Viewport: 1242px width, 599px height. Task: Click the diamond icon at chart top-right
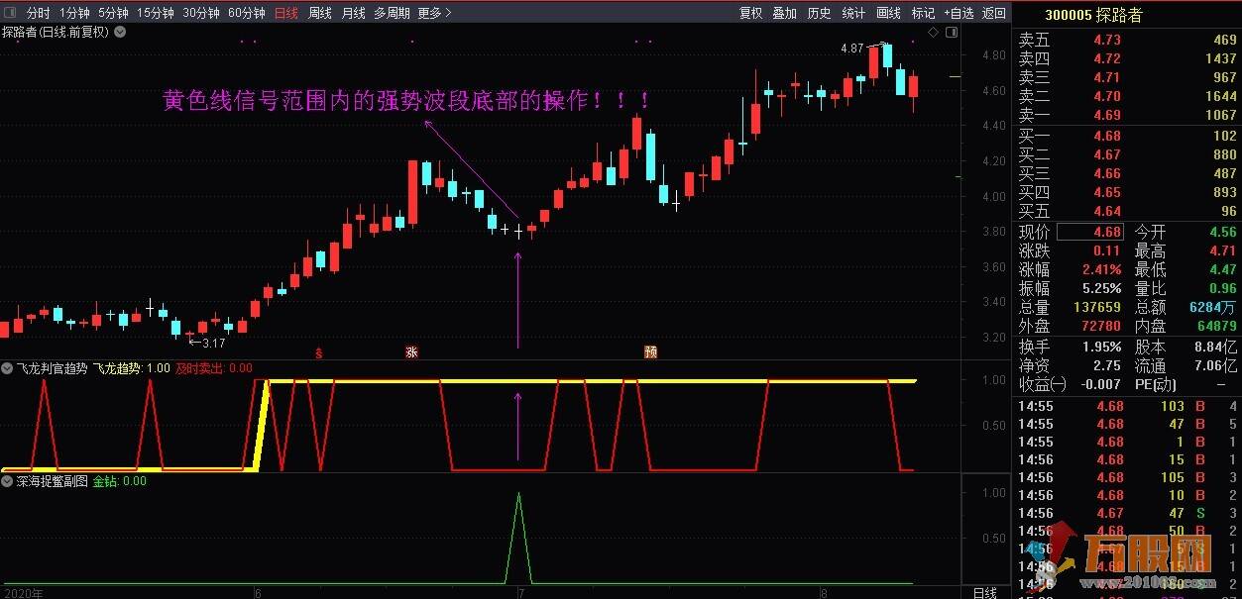[933, 33]
